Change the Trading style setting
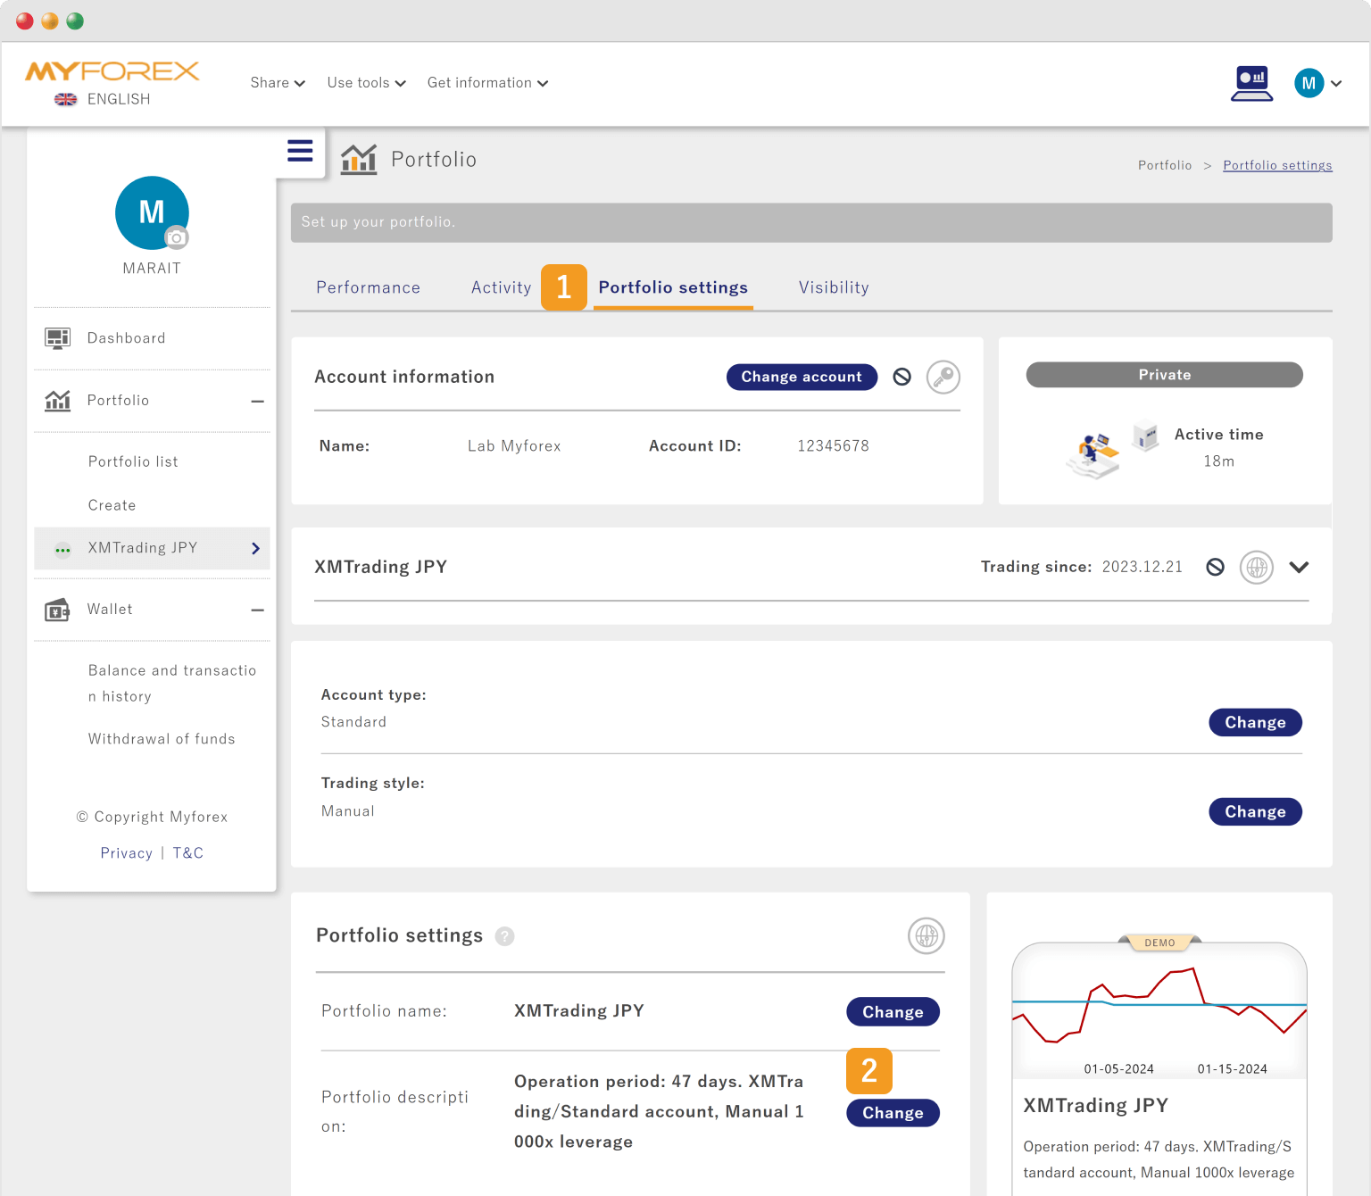The height and width of the screenshot is (1196, 1371). click(x=1255, y=811)
